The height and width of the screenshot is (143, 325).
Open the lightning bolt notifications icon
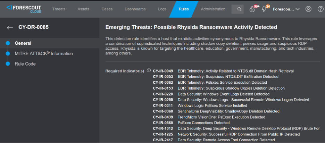tap(265, 9)
